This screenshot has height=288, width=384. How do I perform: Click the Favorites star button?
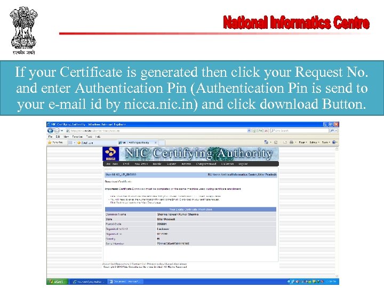click(55, 142)
